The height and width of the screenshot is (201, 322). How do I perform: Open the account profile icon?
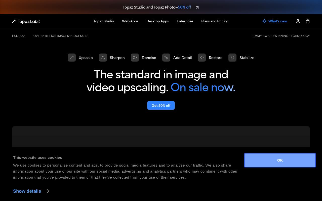tap(298, 21)
